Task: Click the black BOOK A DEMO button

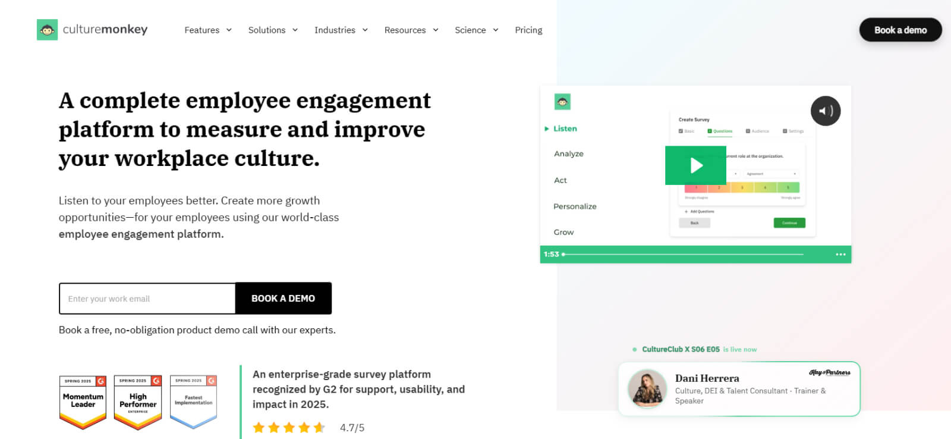Action: (x=284, y=299)
